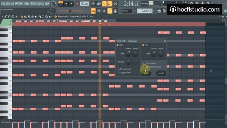Select the Slice tool icon

[x=39, y=17]
